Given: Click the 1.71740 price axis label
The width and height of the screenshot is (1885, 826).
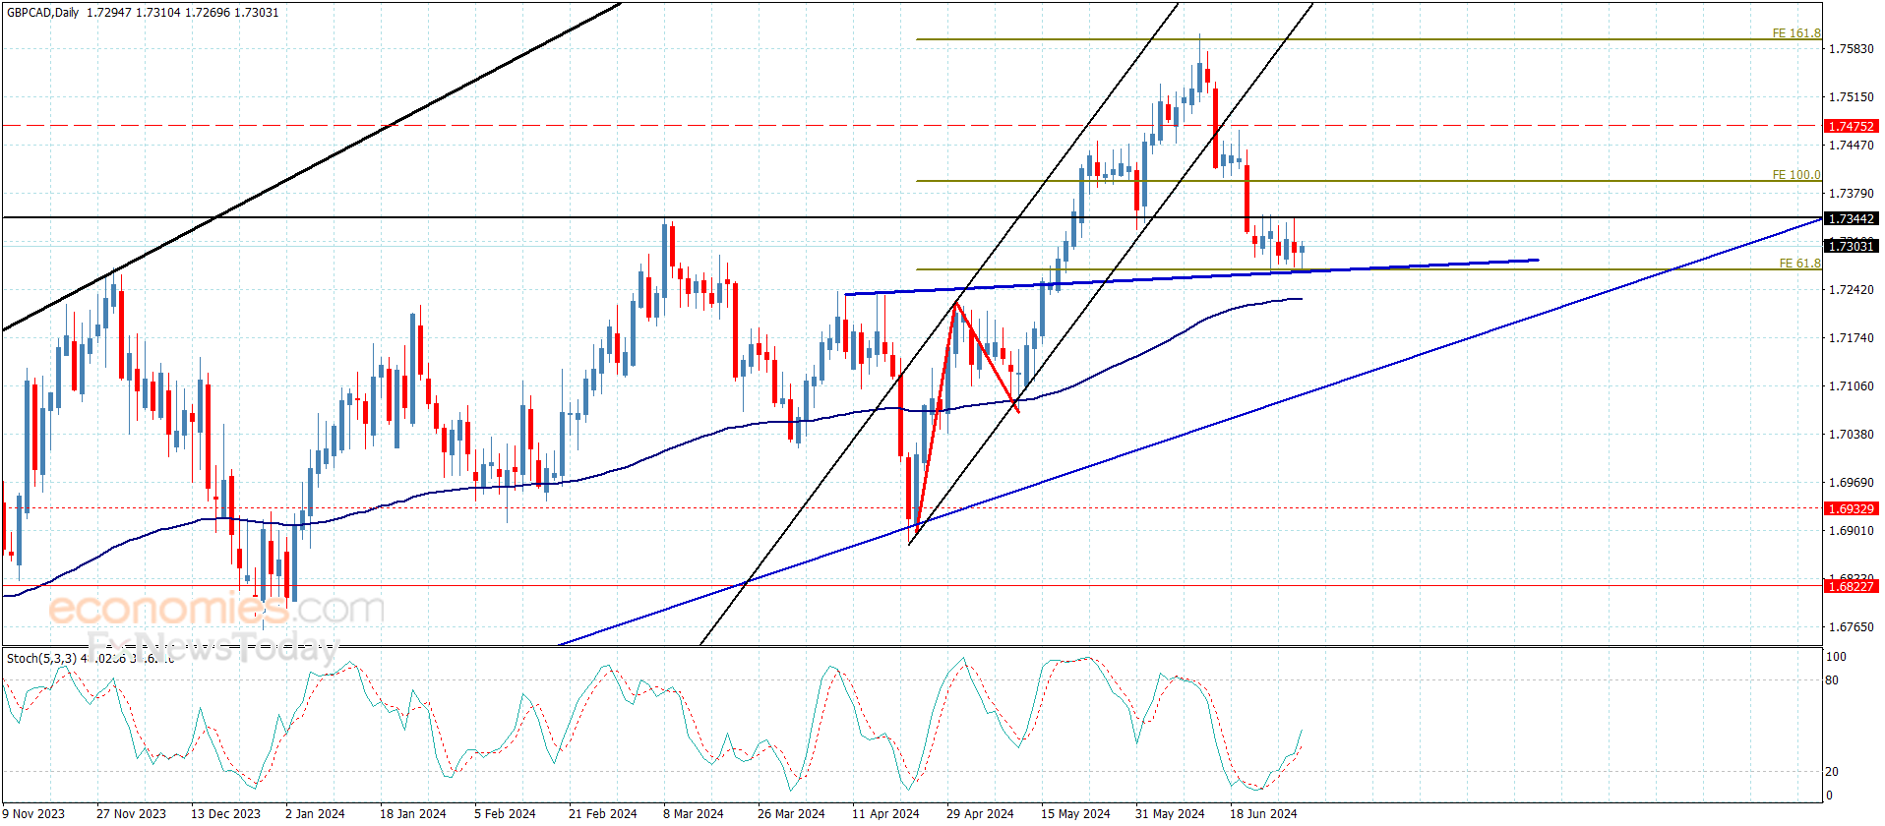Looking at the screenshot, I should [x=1851, y=338].
